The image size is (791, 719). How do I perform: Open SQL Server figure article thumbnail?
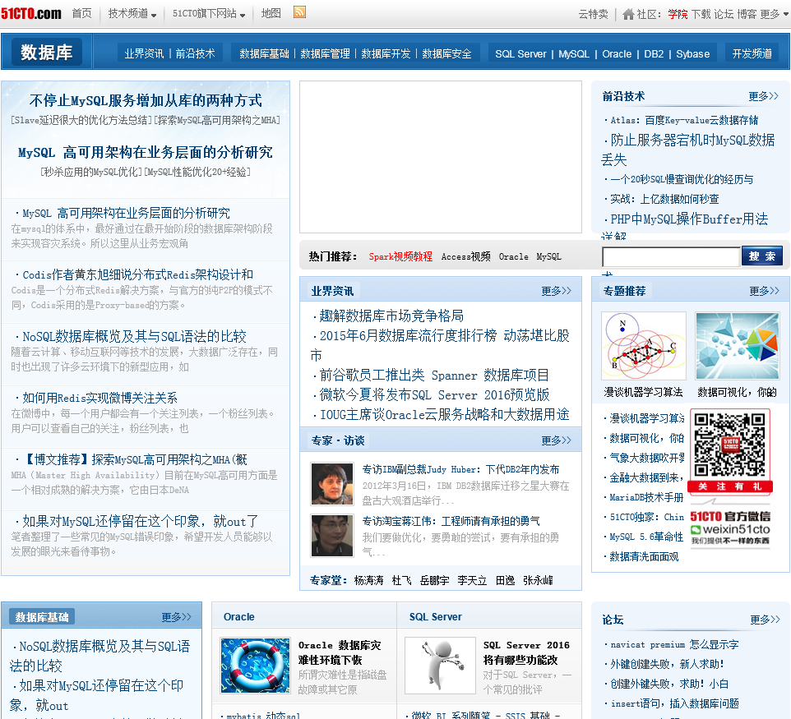[x=441, y=666]
